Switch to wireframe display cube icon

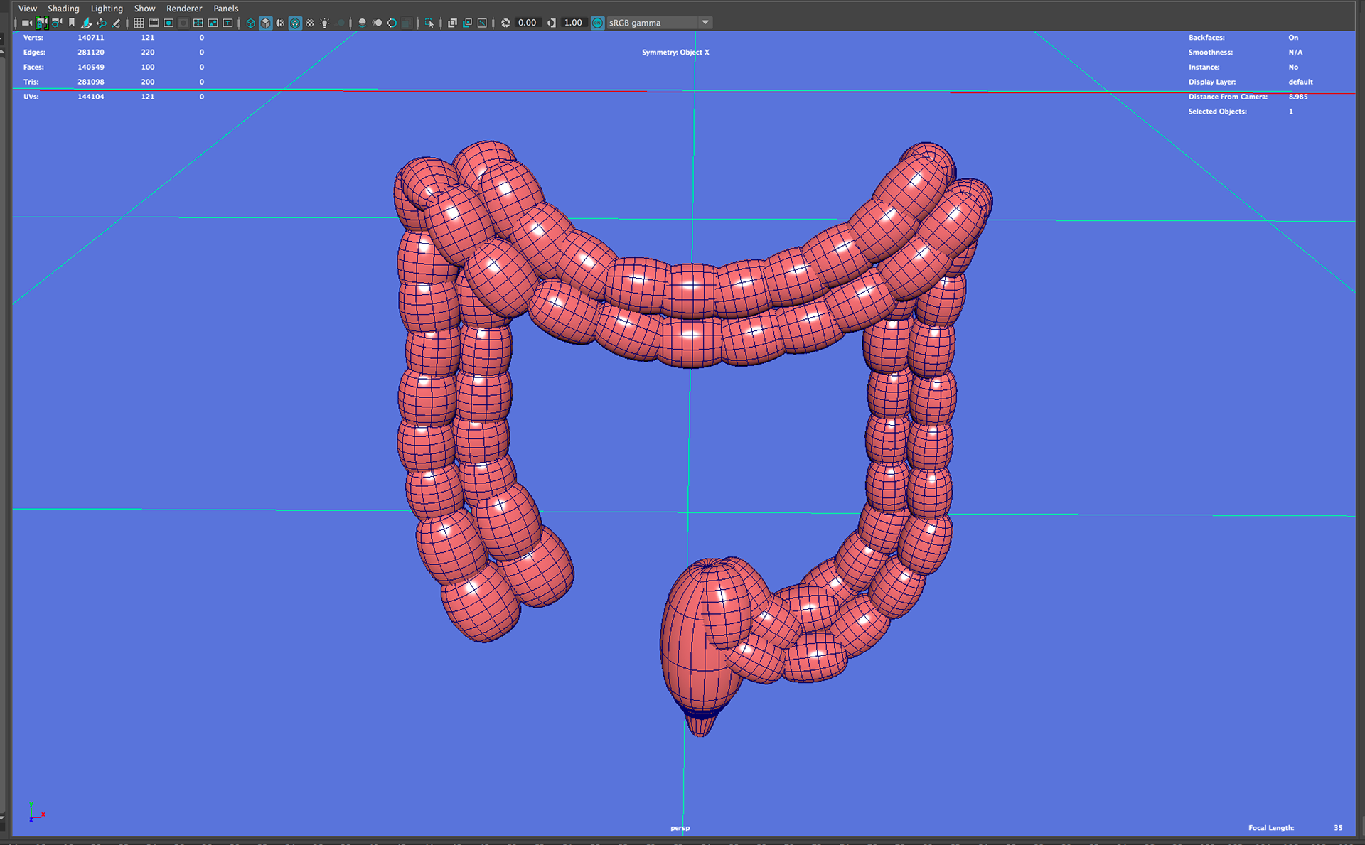coord(250,23)
